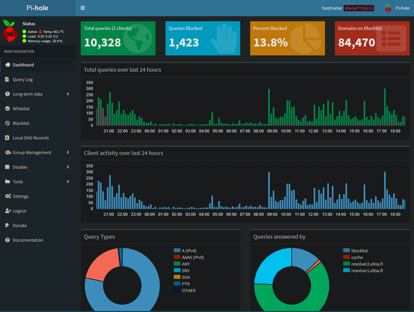Open the Query Log page
414x312 pixels.
(x=38, y=79)
